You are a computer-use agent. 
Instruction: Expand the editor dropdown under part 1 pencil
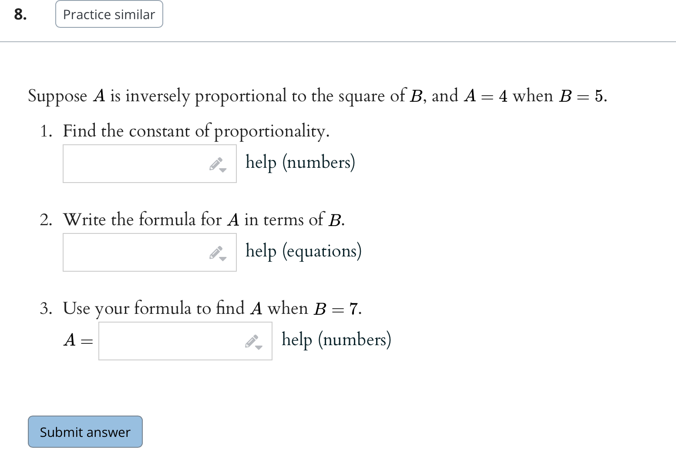[x=222, y=171]
